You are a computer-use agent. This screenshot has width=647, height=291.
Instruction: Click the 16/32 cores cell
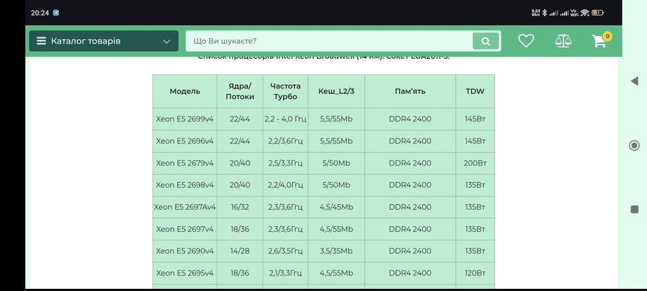tap(240, 207)
